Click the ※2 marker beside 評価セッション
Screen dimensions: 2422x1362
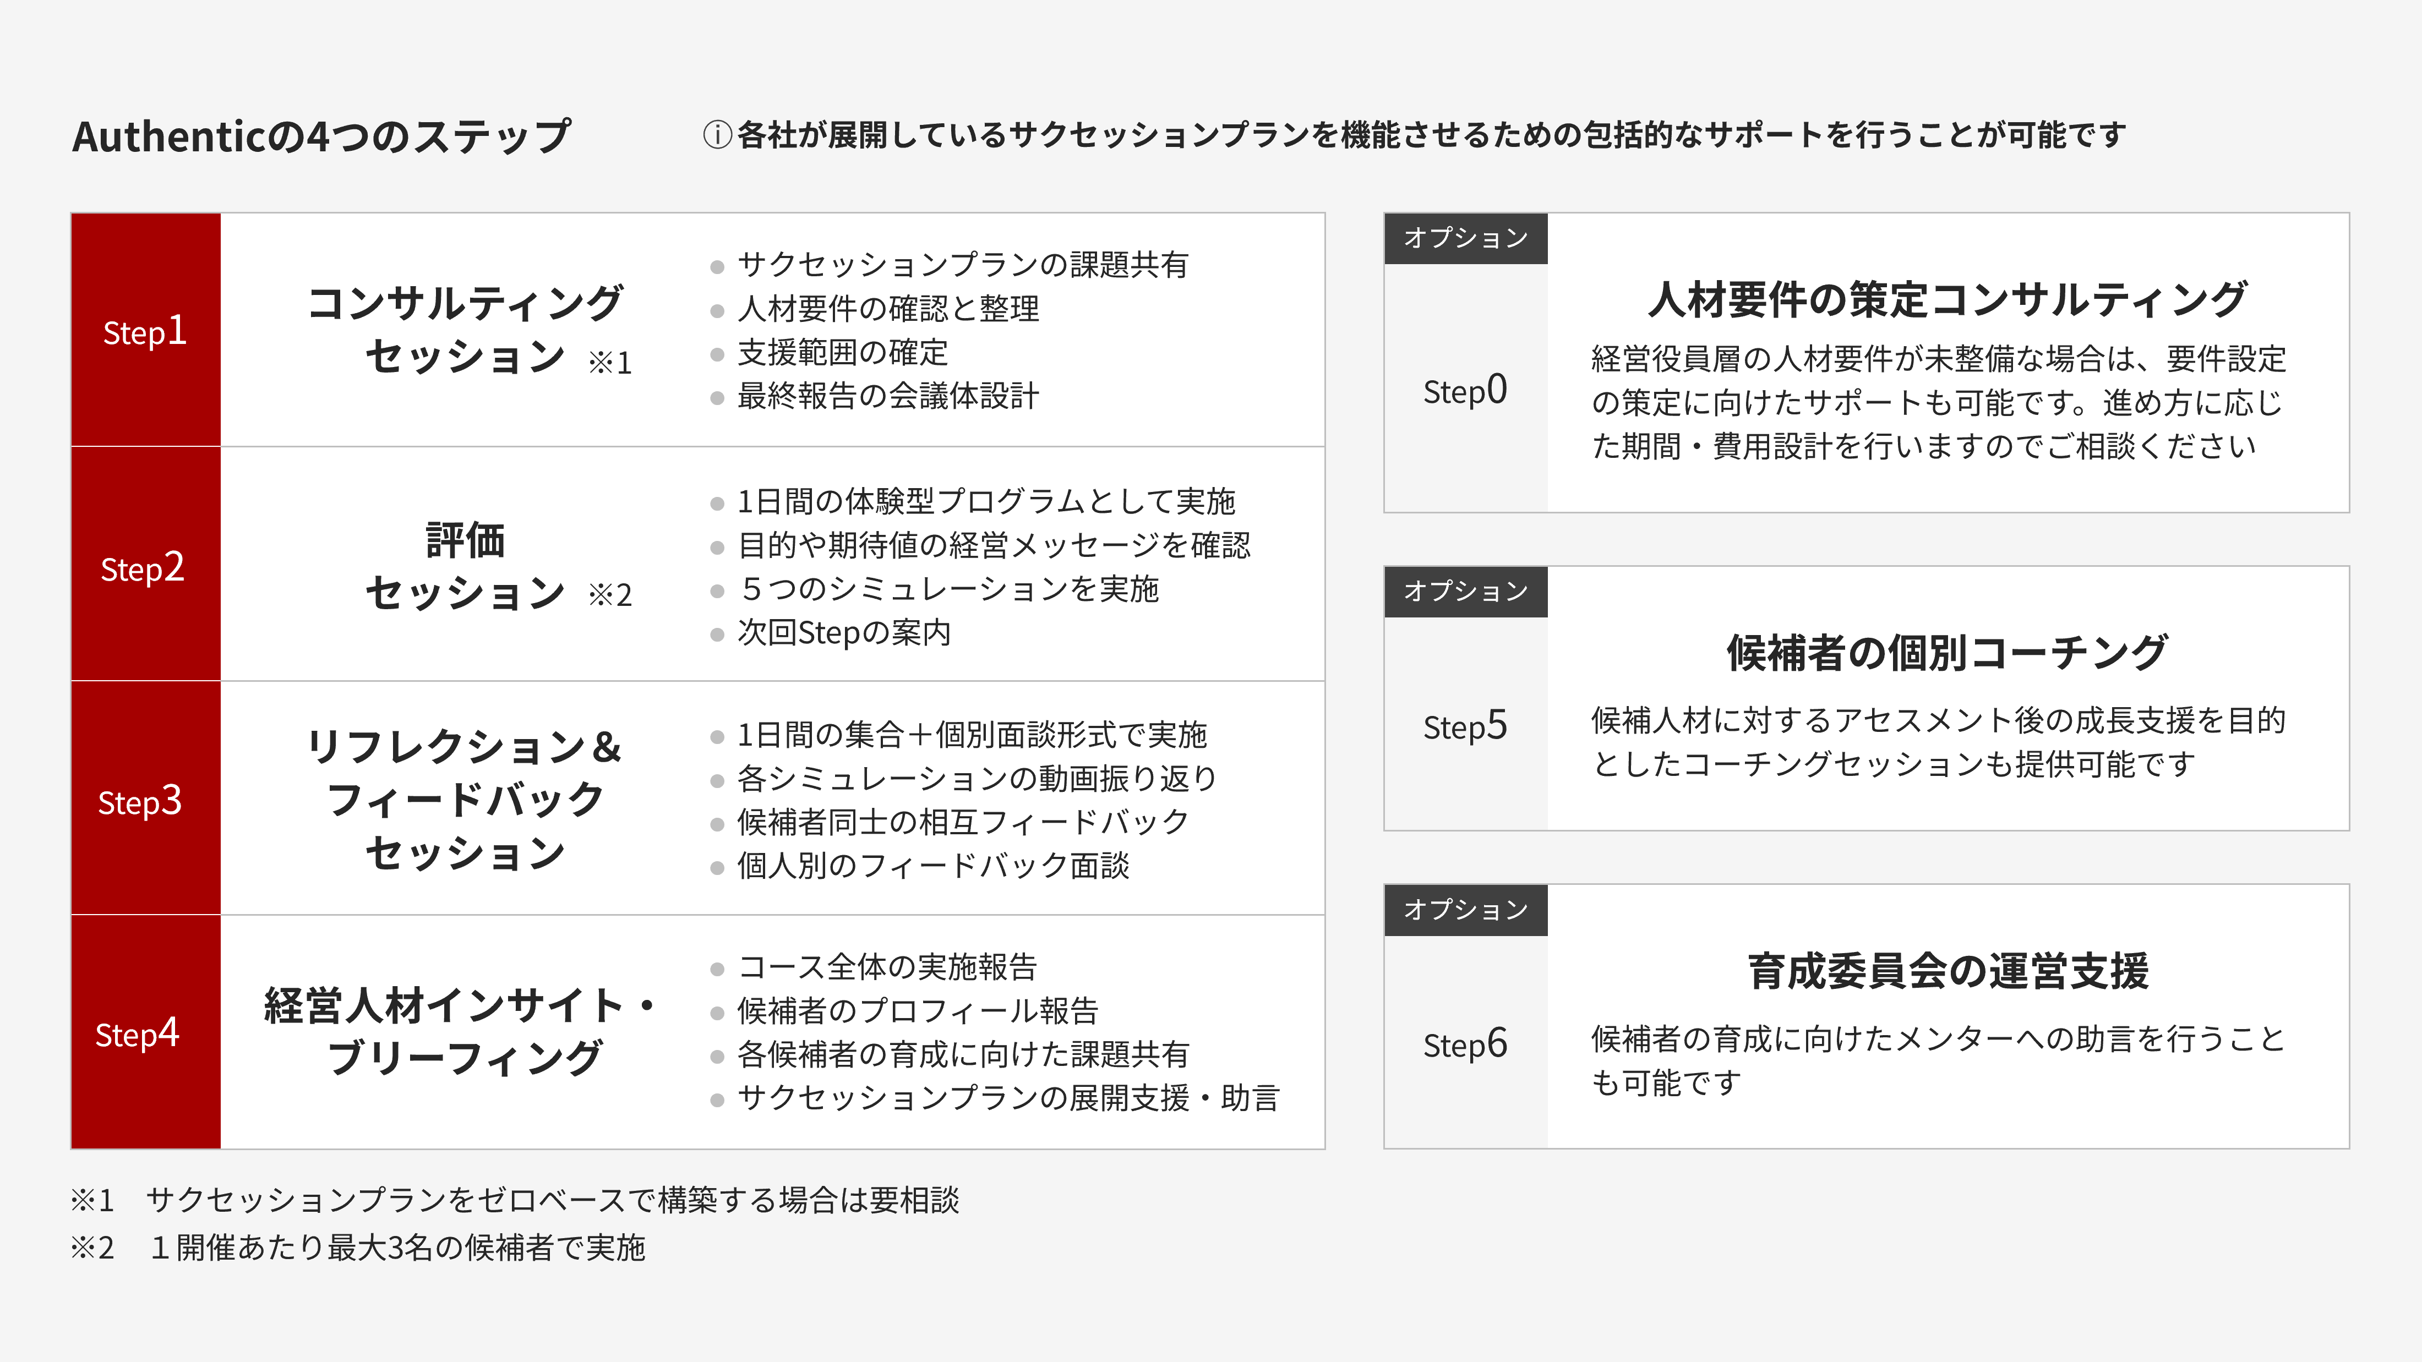(x=610, y=595)
